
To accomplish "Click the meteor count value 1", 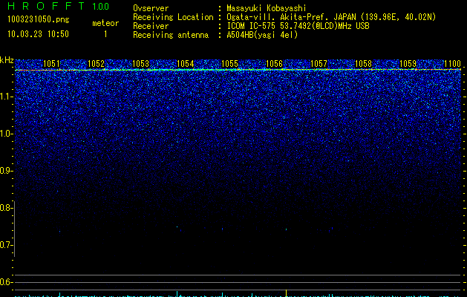I will pos(105,34).
